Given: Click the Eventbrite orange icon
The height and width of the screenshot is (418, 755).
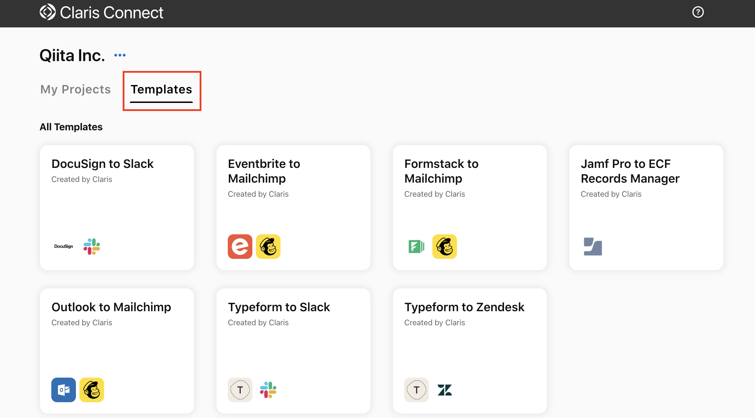Looking at the screenshot, I should click(x=240, y=247).
